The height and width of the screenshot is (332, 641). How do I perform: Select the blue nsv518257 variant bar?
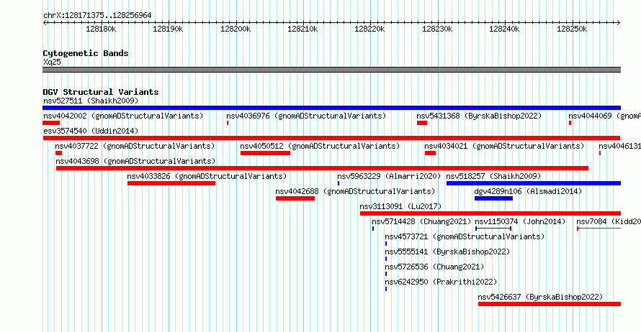point(534,183)
